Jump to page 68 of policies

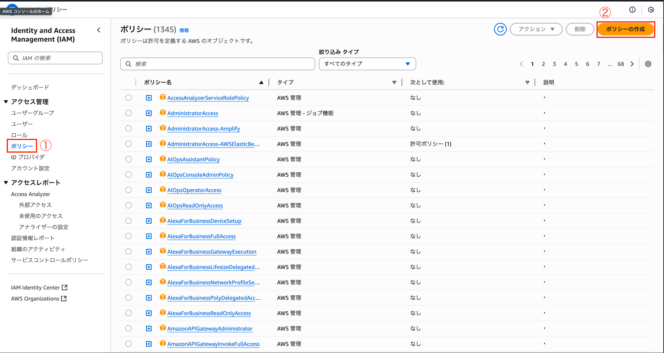pos(621,64)
